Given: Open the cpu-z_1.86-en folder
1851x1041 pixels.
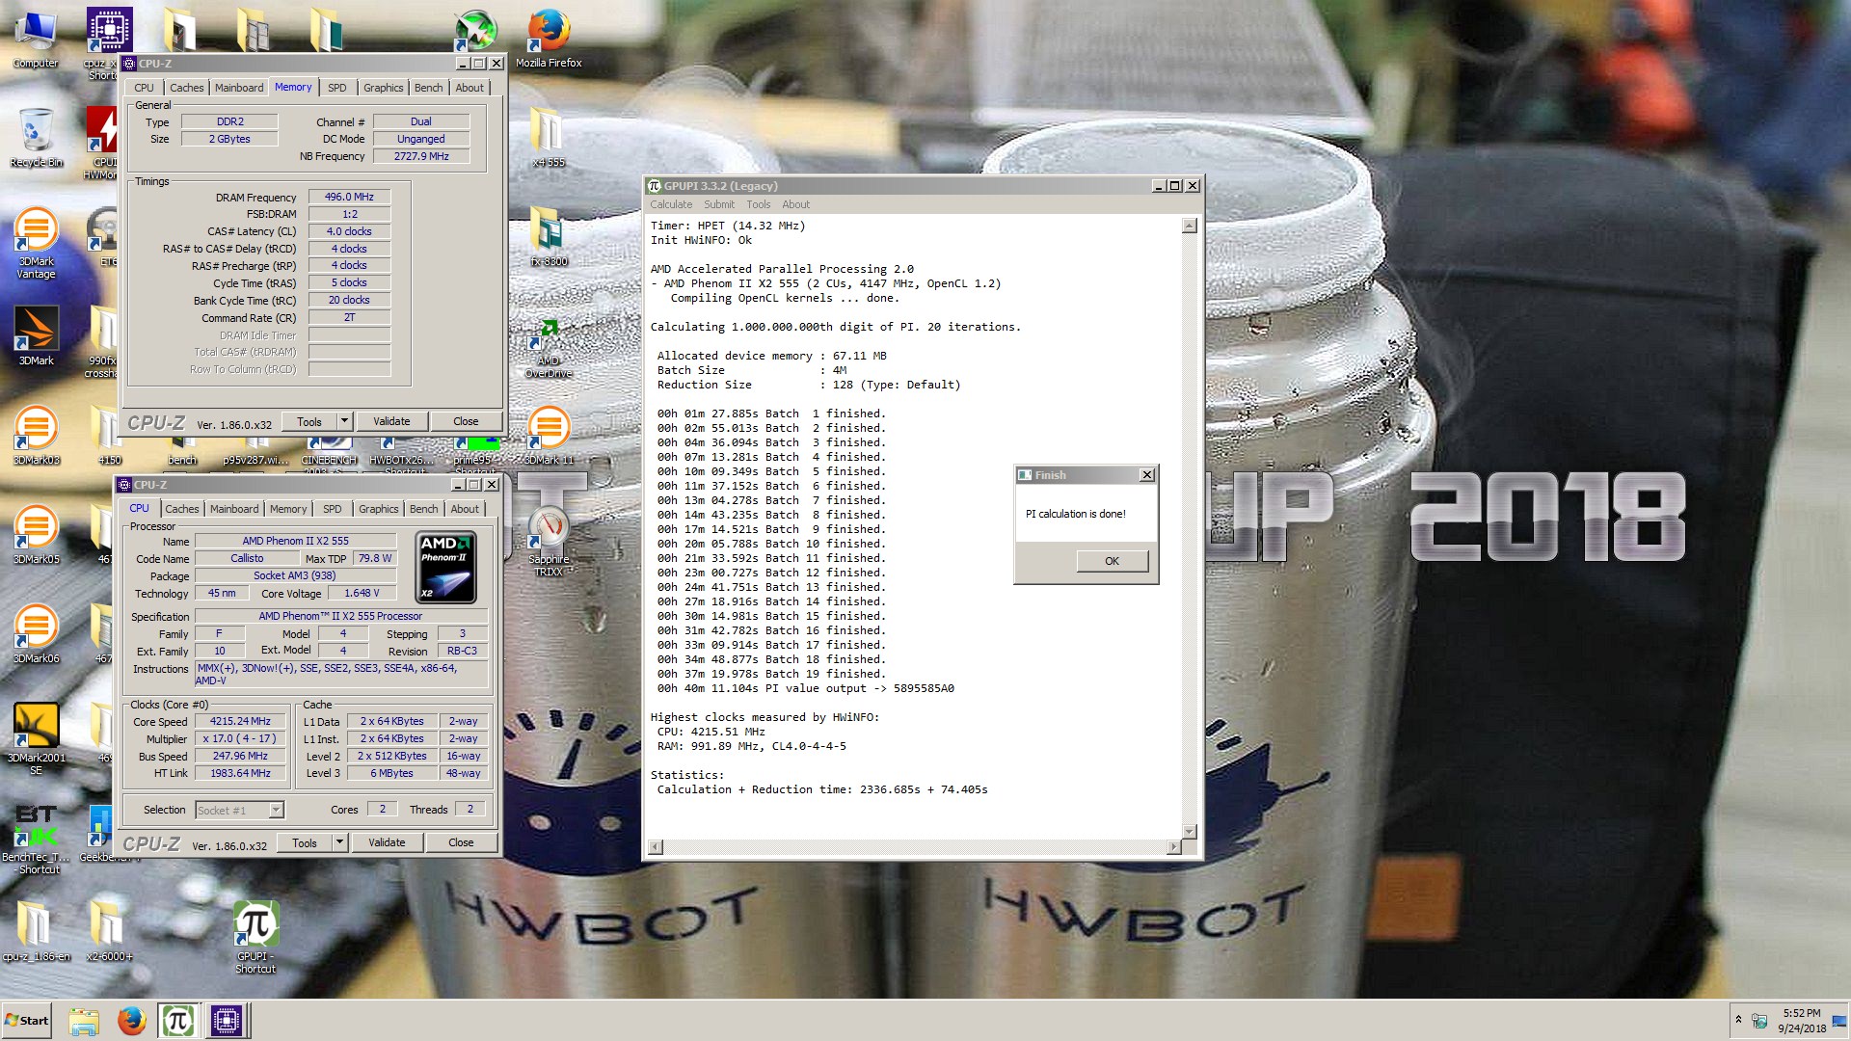Looking at the screenshot, I should click(x=36, y=932).
